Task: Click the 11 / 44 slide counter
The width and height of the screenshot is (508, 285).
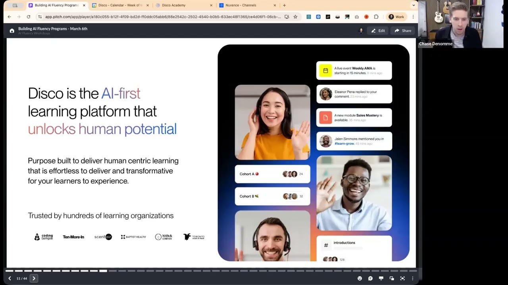Action: pyautogui.click(x=22, y=278)
